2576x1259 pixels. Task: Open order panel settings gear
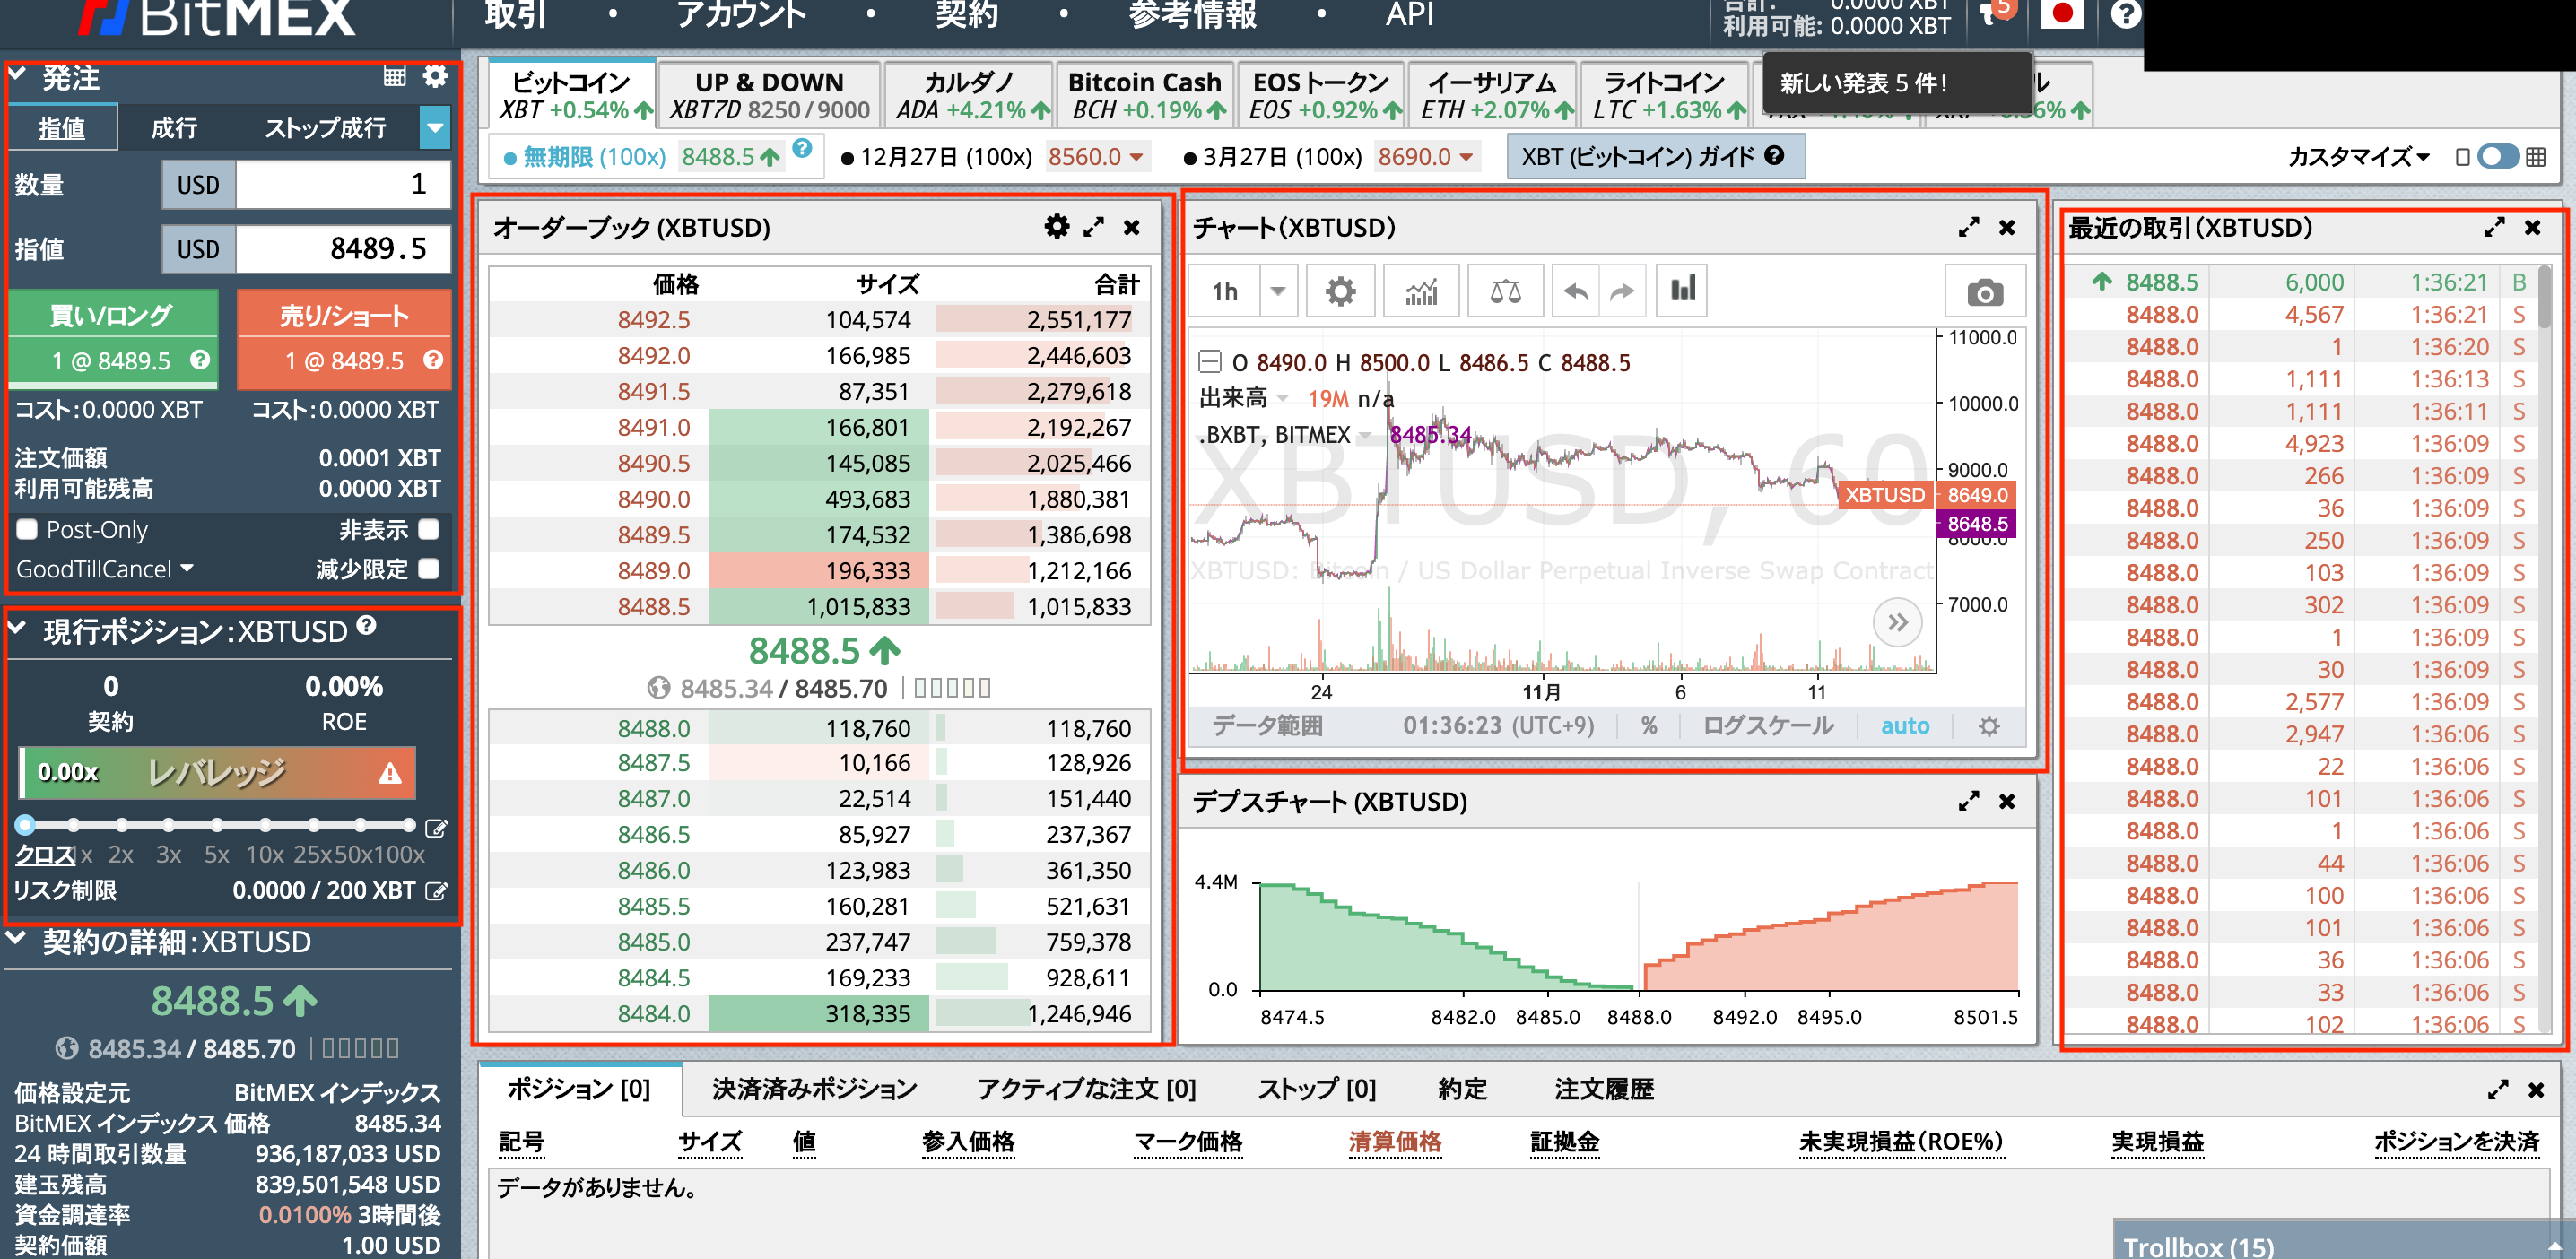click(435, 76)
